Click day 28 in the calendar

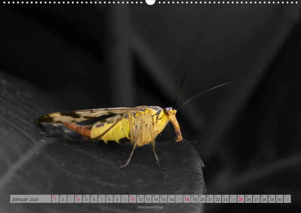[264, 199]
